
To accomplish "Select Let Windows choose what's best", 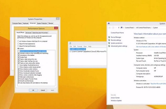I will pyautogui.click(x=18, y=41).
